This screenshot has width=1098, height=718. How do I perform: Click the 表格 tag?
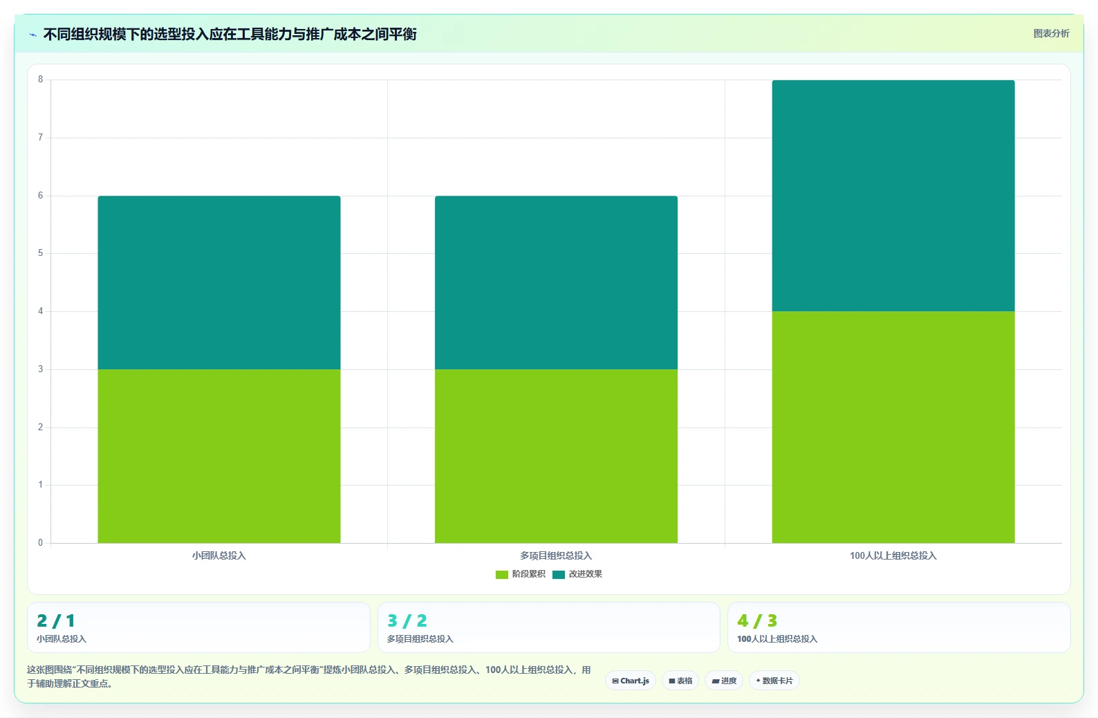click(x=680, y=681)
